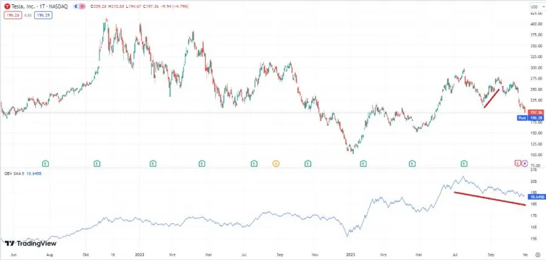Click the 197.36 current price label
The height and width of the screenshot is (260, 546).
point(535,112)
